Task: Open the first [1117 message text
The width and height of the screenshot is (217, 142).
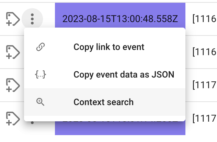Action: [205, 85]
